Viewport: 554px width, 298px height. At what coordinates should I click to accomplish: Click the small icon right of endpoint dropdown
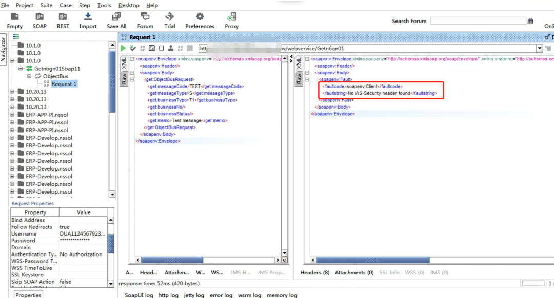click(548, 48)
